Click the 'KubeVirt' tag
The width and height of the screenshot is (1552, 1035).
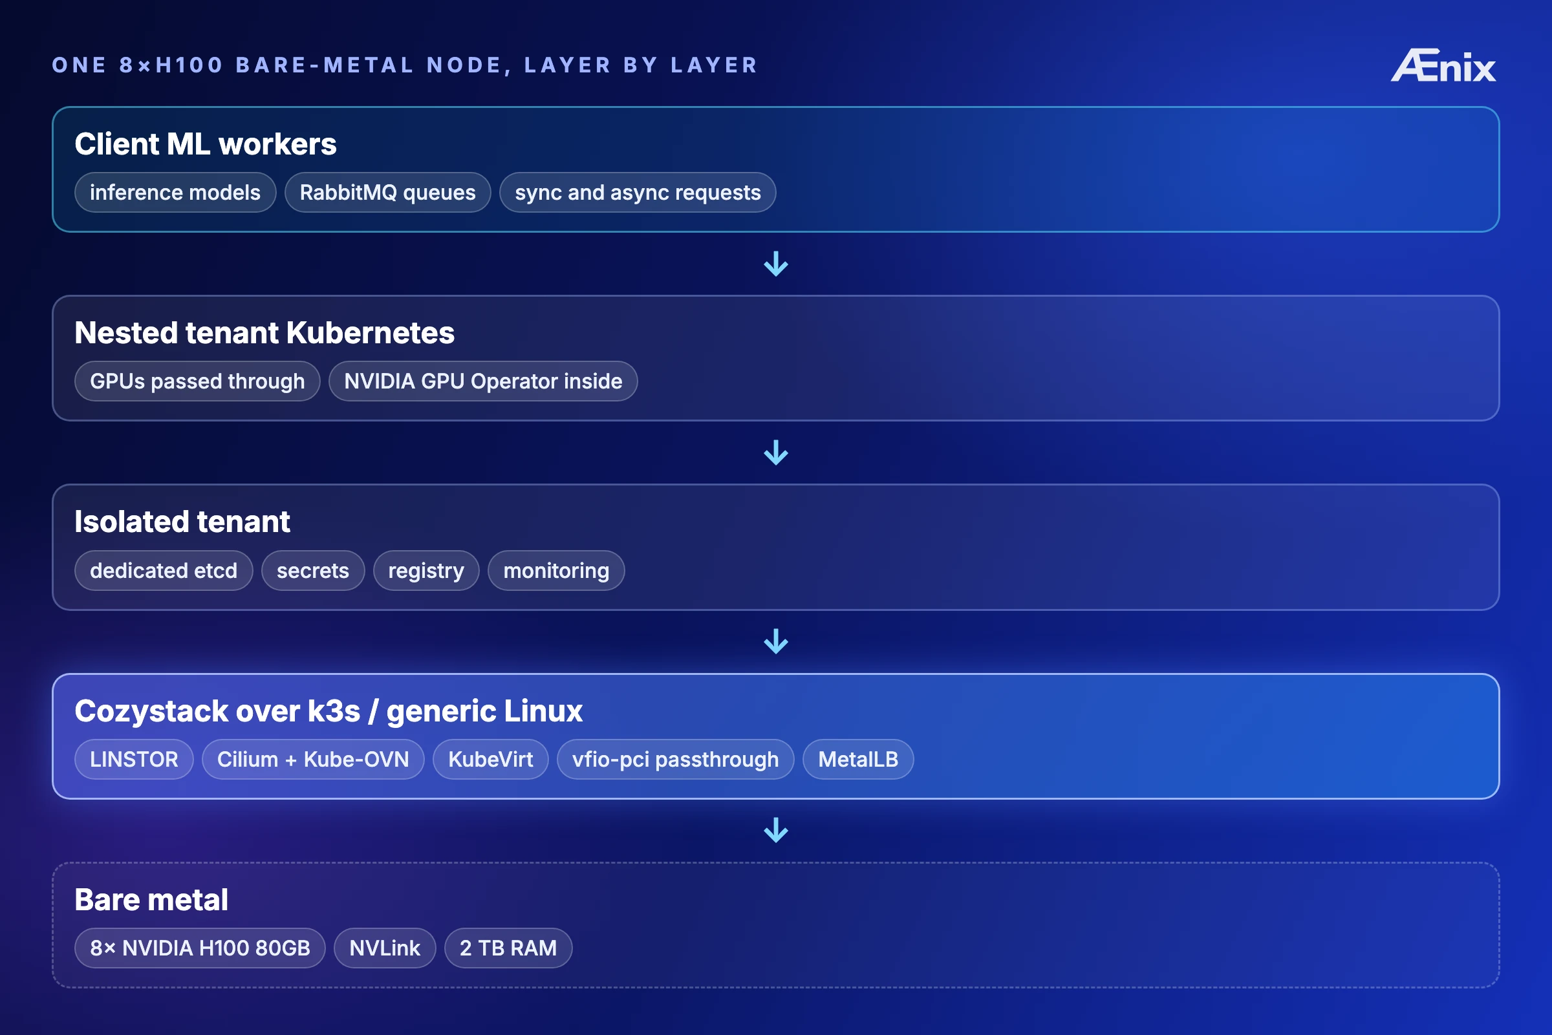pos(490,759)
